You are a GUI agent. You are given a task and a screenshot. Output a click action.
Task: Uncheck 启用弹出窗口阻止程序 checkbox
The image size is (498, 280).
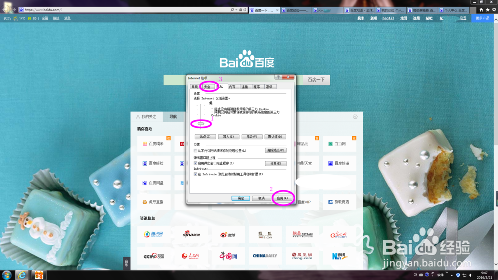[x=195, y=163]
